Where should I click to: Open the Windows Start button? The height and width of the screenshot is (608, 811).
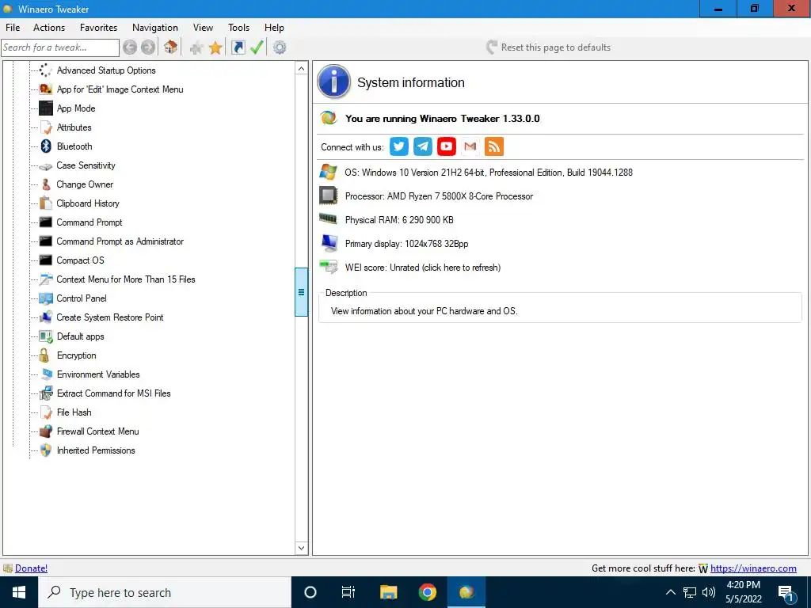[x=19, y=592]
